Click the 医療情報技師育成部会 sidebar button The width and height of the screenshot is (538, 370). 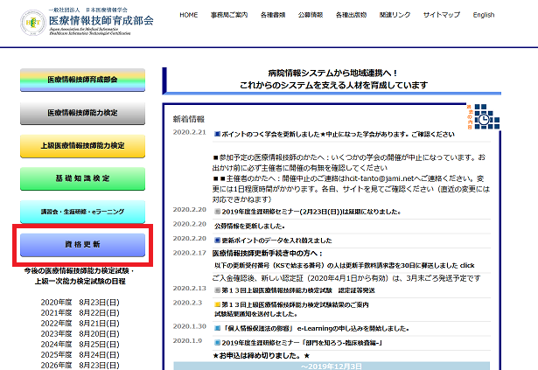(83, 80)
